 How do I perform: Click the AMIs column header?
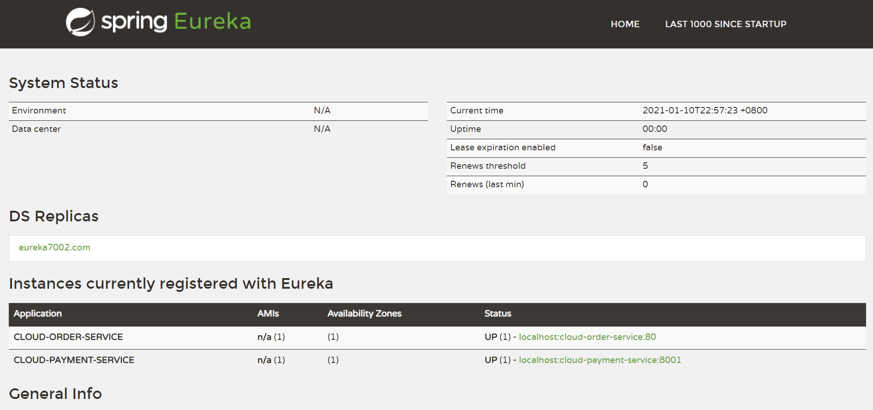[x=268, y=314]
